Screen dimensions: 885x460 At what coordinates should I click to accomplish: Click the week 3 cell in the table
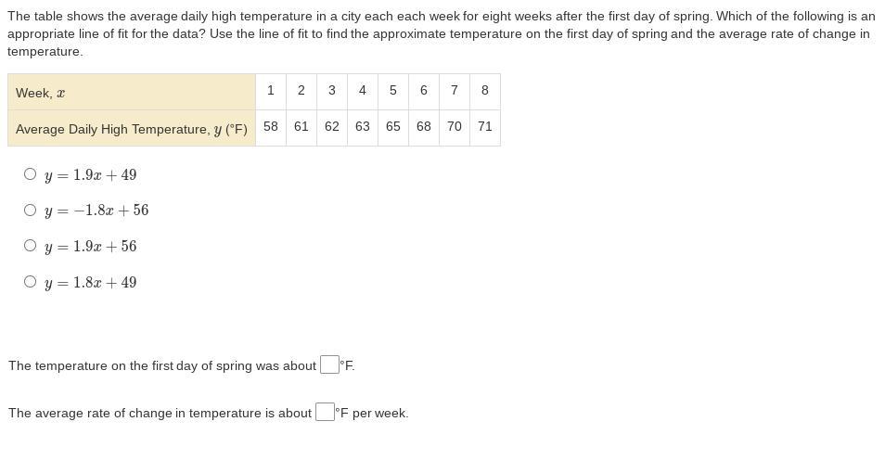tap(332, 92)
